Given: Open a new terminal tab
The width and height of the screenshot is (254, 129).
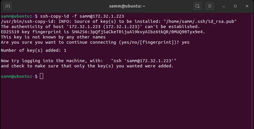Looking at the screenshot, I should tap(8, 6).
